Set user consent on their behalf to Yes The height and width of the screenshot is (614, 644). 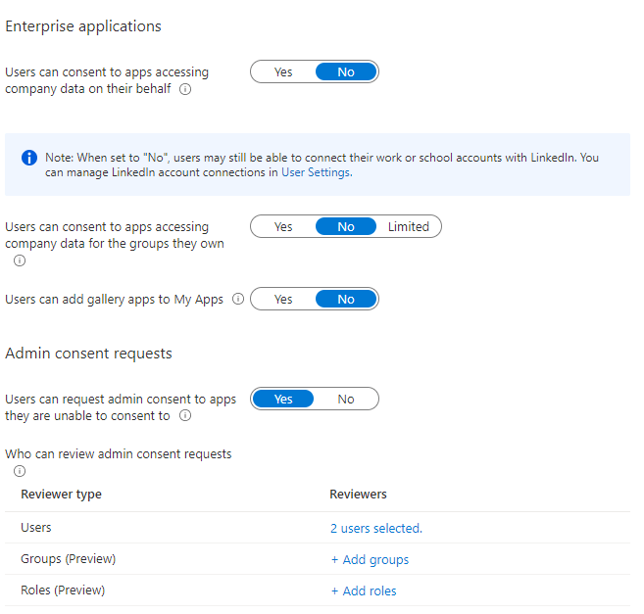click(283, 71)
